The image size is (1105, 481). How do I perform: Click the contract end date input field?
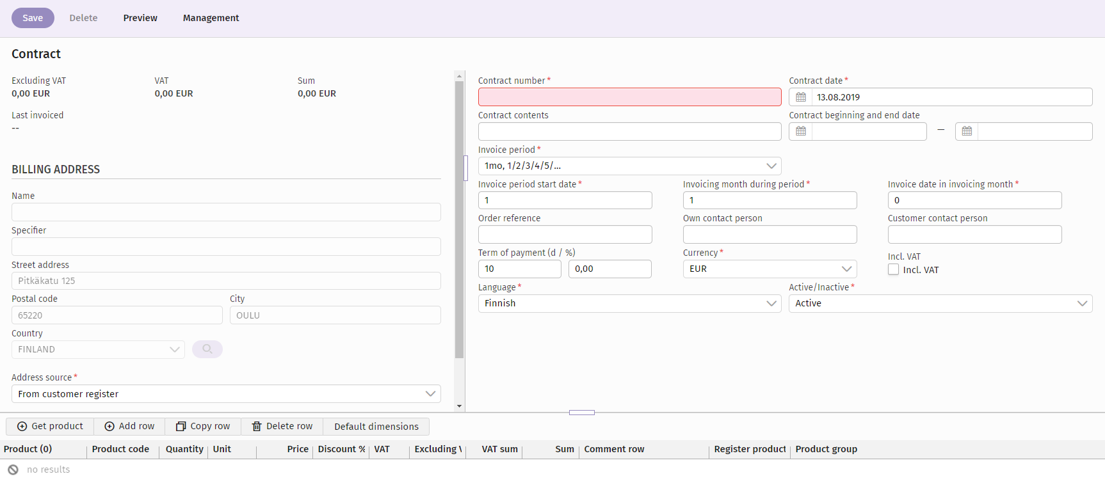pyautogui.click(x=1035, y=132)
